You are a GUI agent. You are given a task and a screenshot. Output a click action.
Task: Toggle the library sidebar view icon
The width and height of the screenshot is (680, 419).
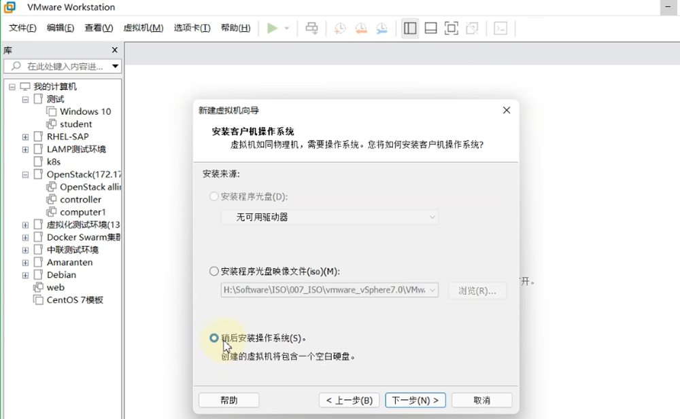(x=410, y=29)
